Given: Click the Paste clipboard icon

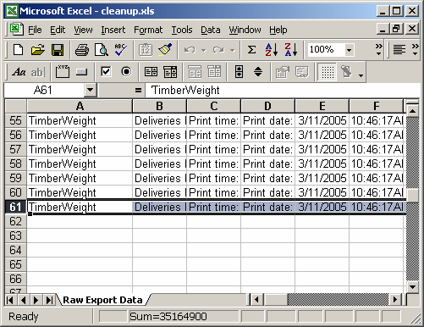Looking at the screenshot, I should 146,50.
